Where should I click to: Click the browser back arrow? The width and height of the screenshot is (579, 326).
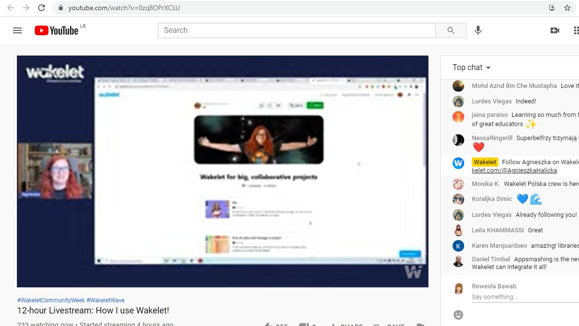click(11, 8)
